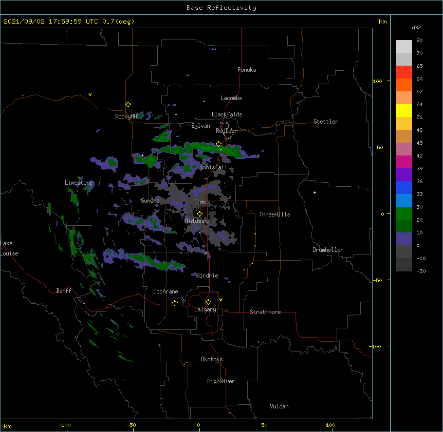Click the Strathmore label
Screen dimensions: 443x432
[265, 312]
